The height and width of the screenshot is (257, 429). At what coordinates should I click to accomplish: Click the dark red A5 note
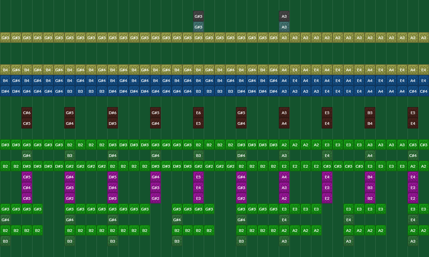284,113
